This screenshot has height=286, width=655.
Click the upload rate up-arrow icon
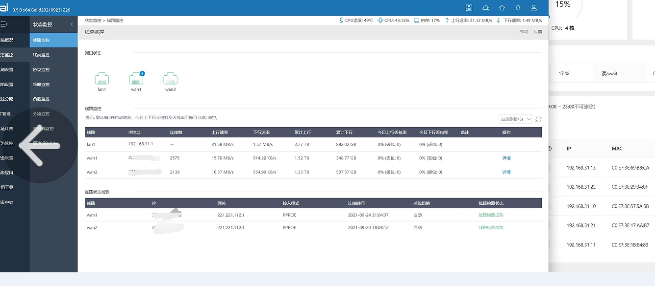[447, 21]
